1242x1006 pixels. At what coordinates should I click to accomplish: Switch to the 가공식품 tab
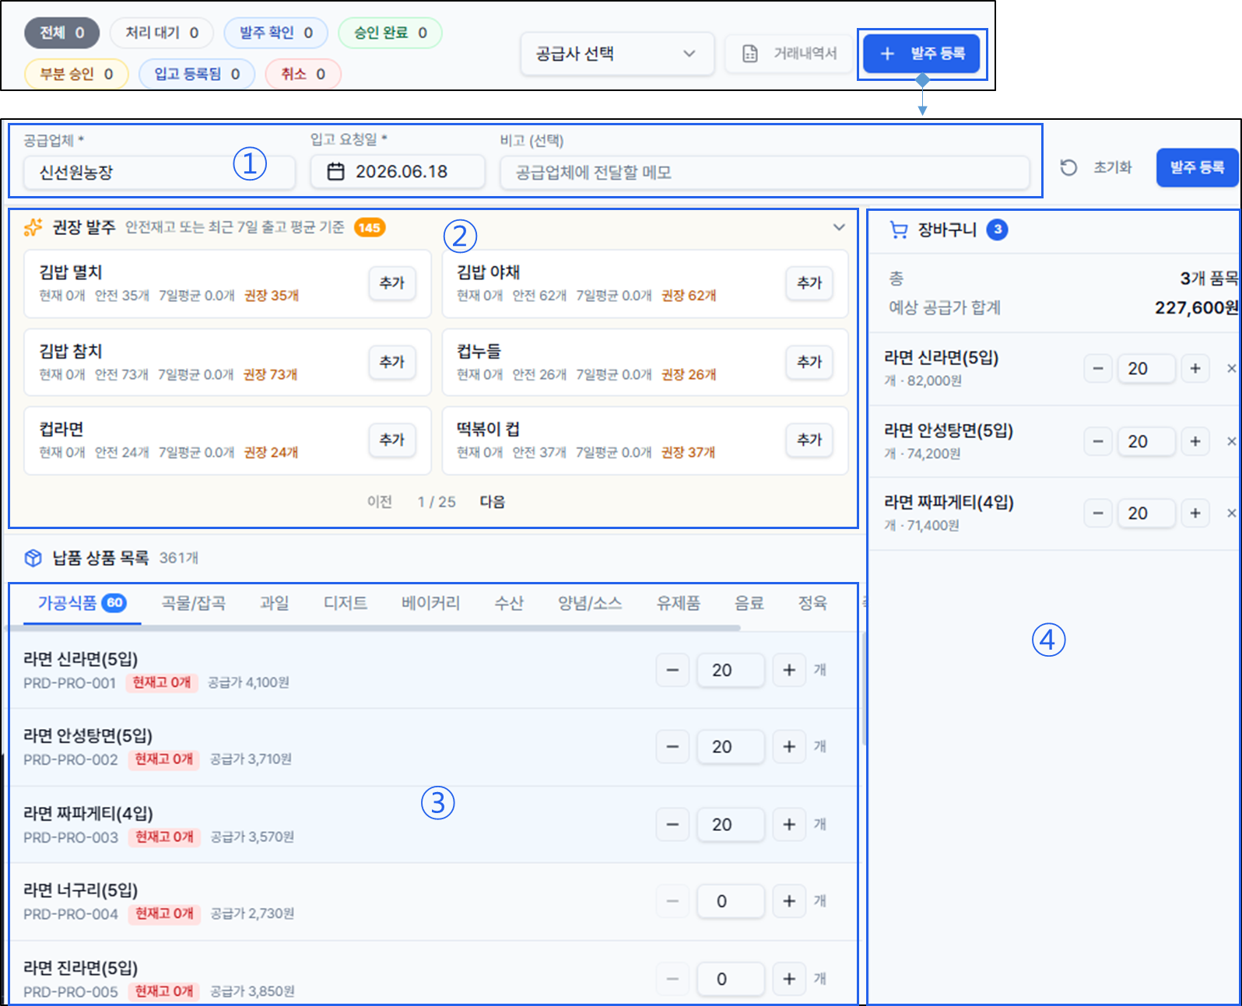82,603
